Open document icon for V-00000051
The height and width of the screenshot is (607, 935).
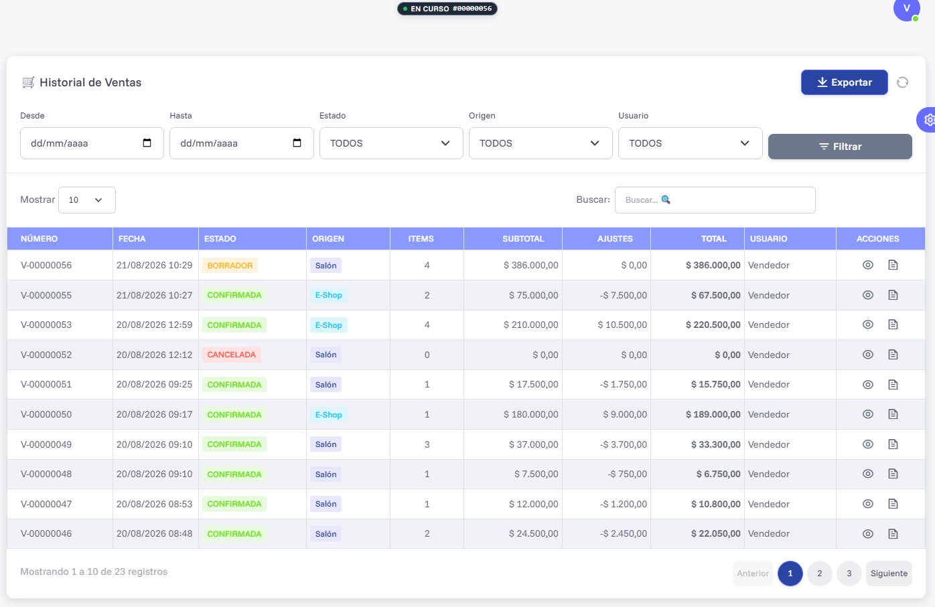(893, 385)
